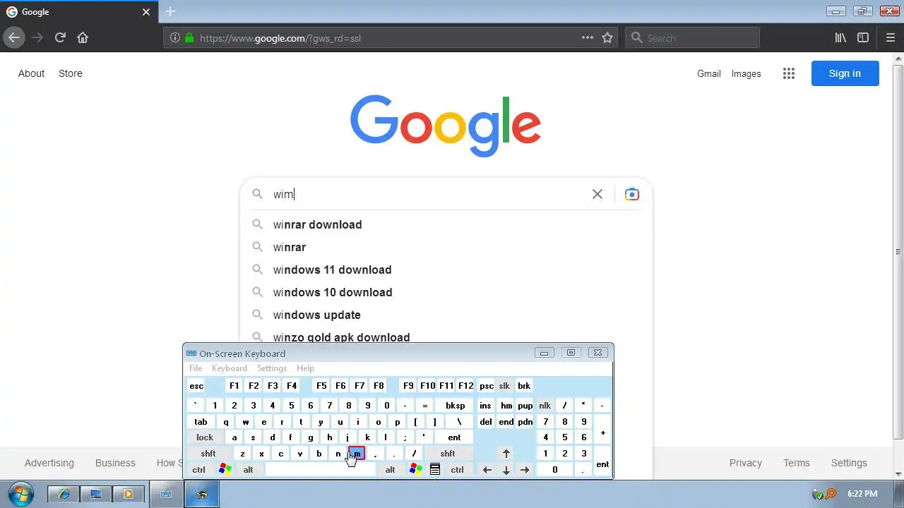Viewport: 904px width, 508px height.
Task: Click the down arrow key on keyboard
Action: click(x=506, y=470)
